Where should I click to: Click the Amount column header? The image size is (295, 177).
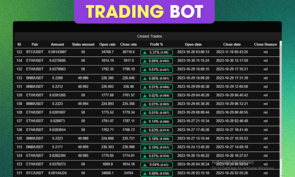(x=57, y=45)
